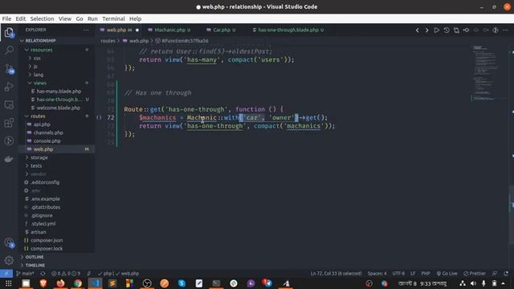Click the Explorer more actions ellipsis

(86, 30)
